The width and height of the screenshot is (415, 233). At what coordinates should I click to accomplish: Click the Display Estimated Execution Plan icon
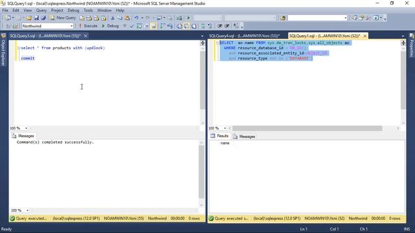tap(139, 26)
